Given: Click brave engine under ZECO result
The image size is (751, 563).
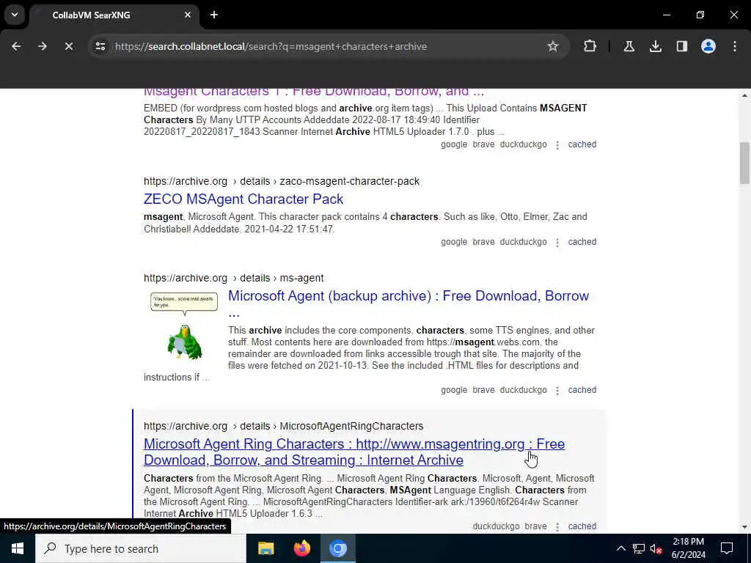Looking at the screenshot, I should (483, 242).
